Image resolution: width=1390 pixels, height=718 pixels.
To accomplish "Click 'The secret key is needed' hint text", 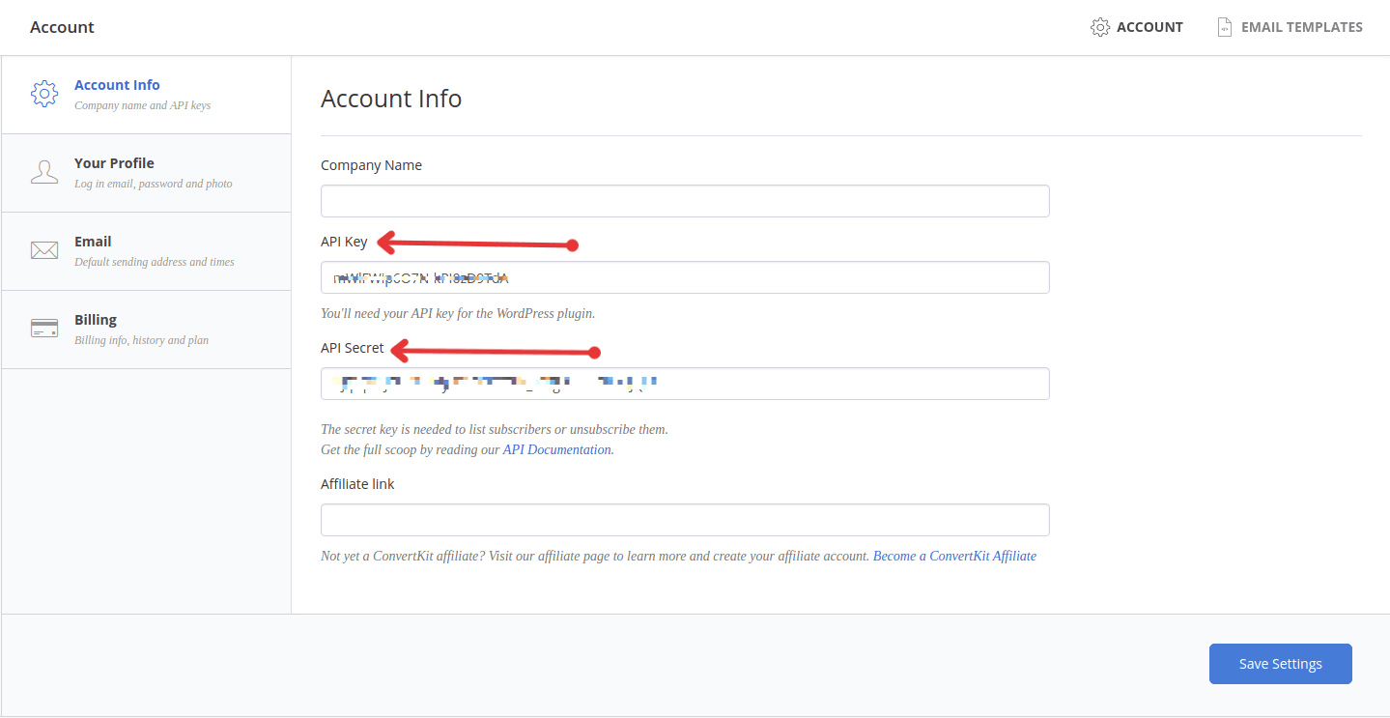I will pos(495,428).
